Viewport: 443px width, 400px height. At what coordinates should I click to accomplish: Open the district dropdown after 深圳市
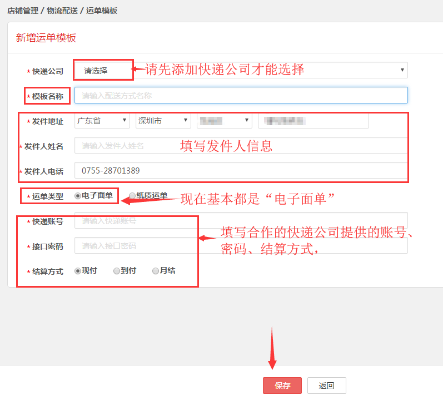point(224,121)
